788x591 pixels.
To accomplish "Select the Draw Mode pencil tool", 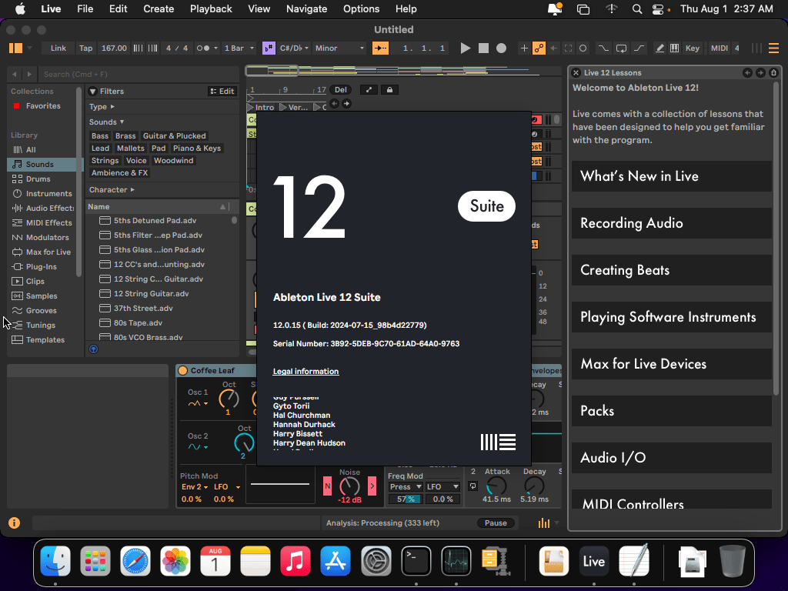I will coord(659,48).
